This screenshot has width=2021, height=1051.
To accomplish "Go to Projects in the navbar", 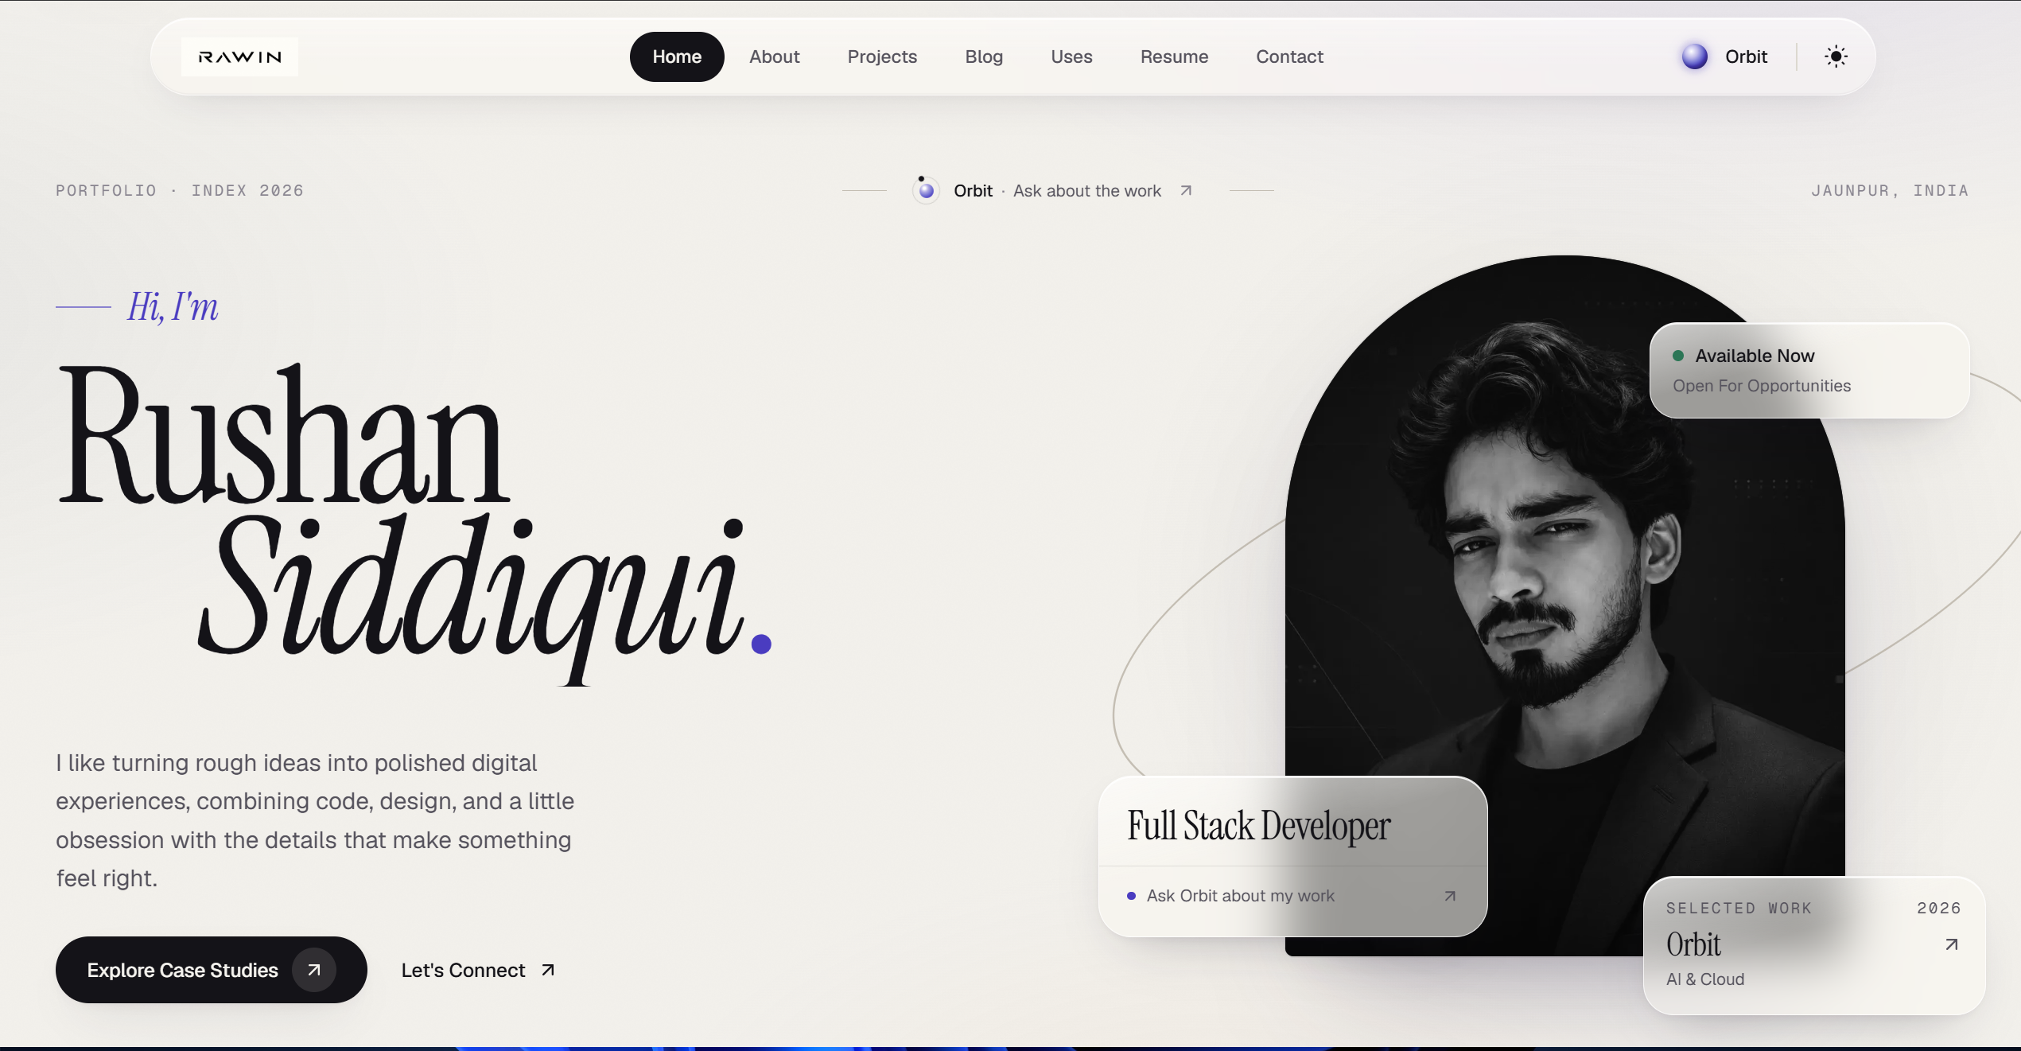I will (x=882, y=56).
